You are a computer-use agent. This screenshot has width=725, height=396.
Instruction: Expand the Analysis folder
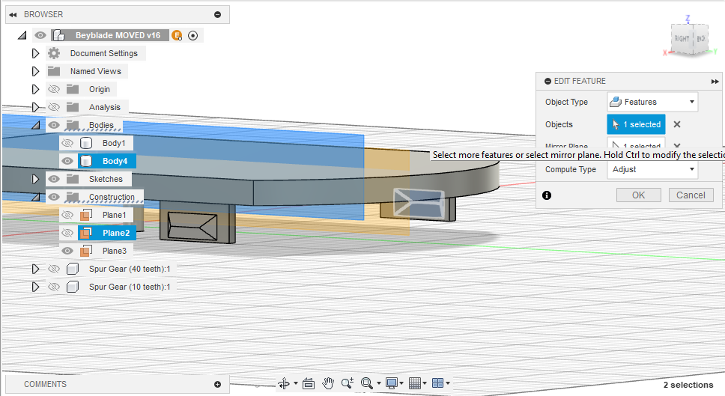pos(35,107)
